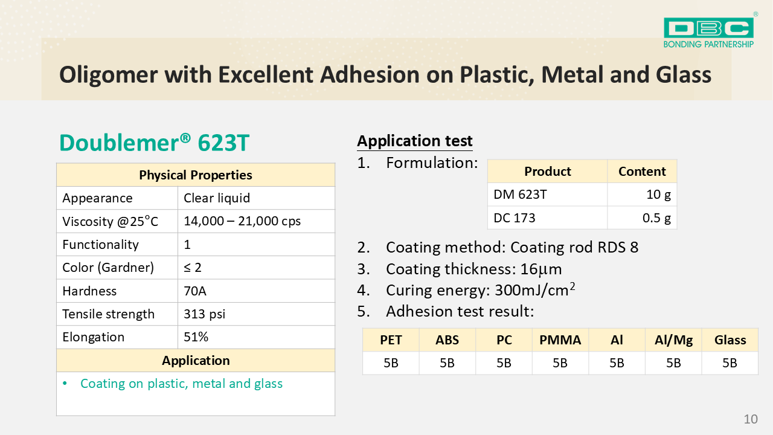Image resolution: width=773 pixels, height=435 pixels.
Task: Select the Hardness value 70A
Action: (x=195, y=291)
